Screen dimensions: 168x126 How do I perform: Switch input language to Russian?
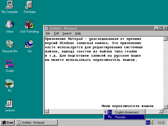120,117
